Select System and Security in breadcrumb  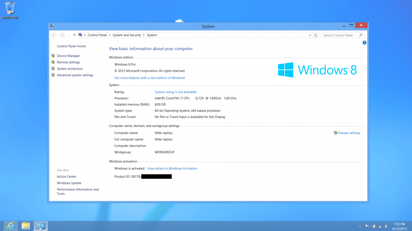point(127,35)
